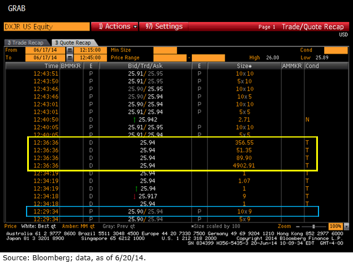
Task: Click the Min Size input box
Action: click(165, 50)
